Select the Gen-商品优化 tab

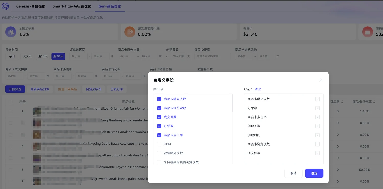coord(110,6)
